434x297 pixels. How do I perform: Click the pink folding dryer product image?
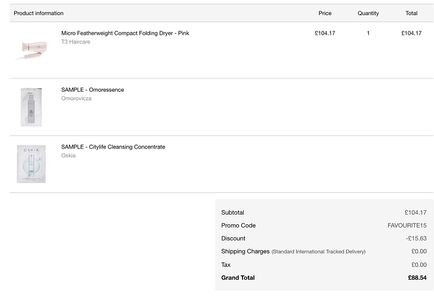coord(31,49)
